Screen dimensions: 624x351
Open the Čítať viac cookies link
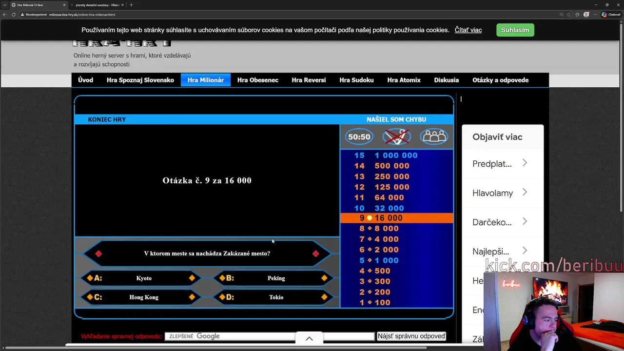click(x=468, y=30)
